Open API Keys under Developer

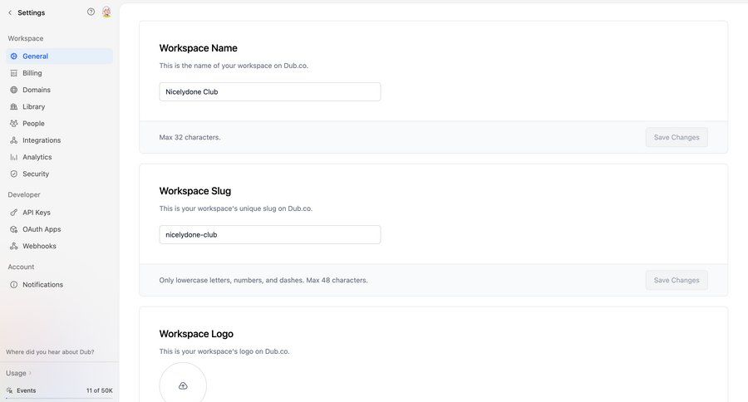point(60,213)
